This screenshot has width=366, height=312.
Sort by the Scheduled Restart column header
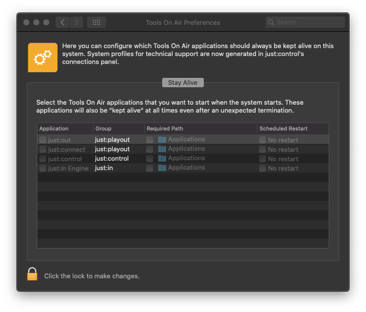click(x=293, y=128)
